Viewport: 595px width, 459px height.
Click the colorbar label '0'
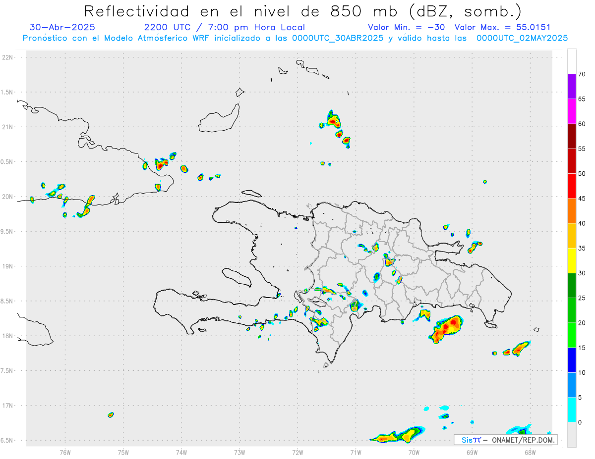pyautogui.click(x=580, y=422)
